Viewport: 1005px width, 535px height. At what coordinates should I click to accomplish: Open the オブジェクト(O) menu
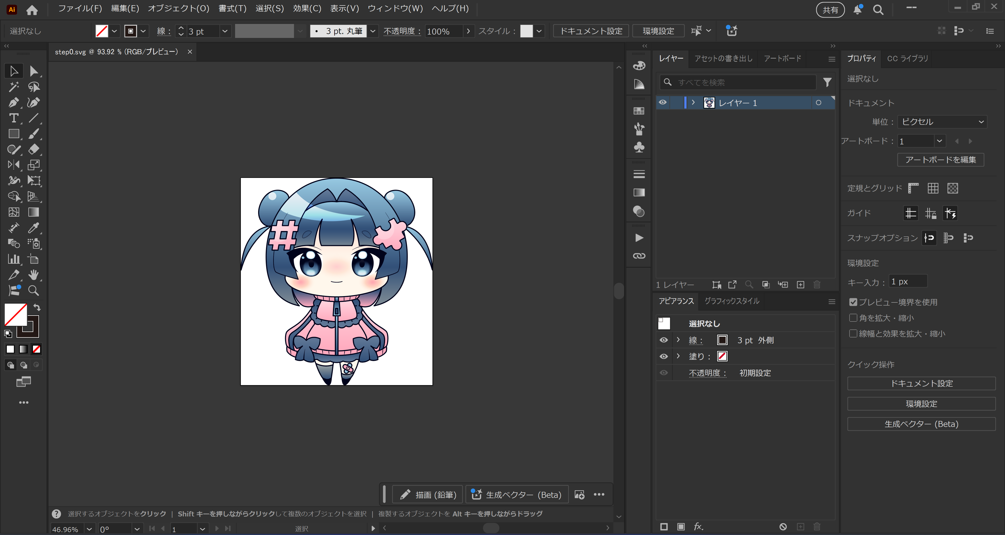(178, 9)
